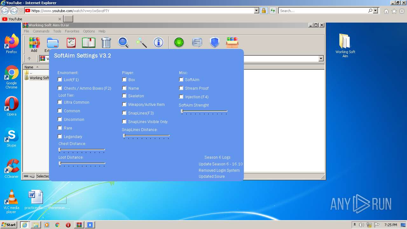
Task: Adjust the SnapLines Distance slider
Action: 146,136
